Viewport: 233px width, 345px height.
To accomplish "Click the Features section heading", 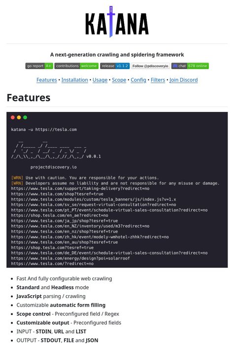I will coord(29,98).
